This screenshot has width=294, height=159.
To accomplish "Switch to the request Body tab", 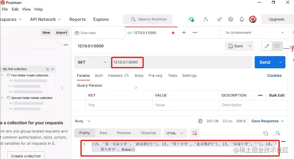I will (x=139, y=76).
